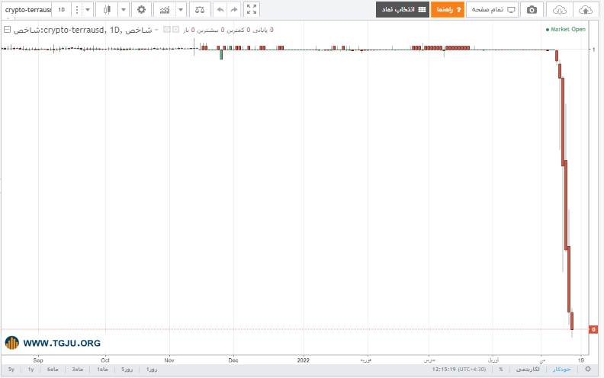This screenshot has width=604, height=378.
Task: Click the Dec label on time axis
Action: click(233, 360)
